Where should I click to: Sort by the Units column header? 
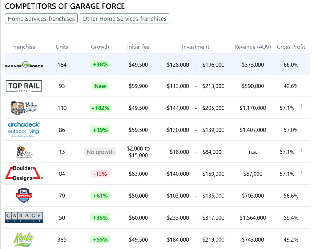click(62, 47)
